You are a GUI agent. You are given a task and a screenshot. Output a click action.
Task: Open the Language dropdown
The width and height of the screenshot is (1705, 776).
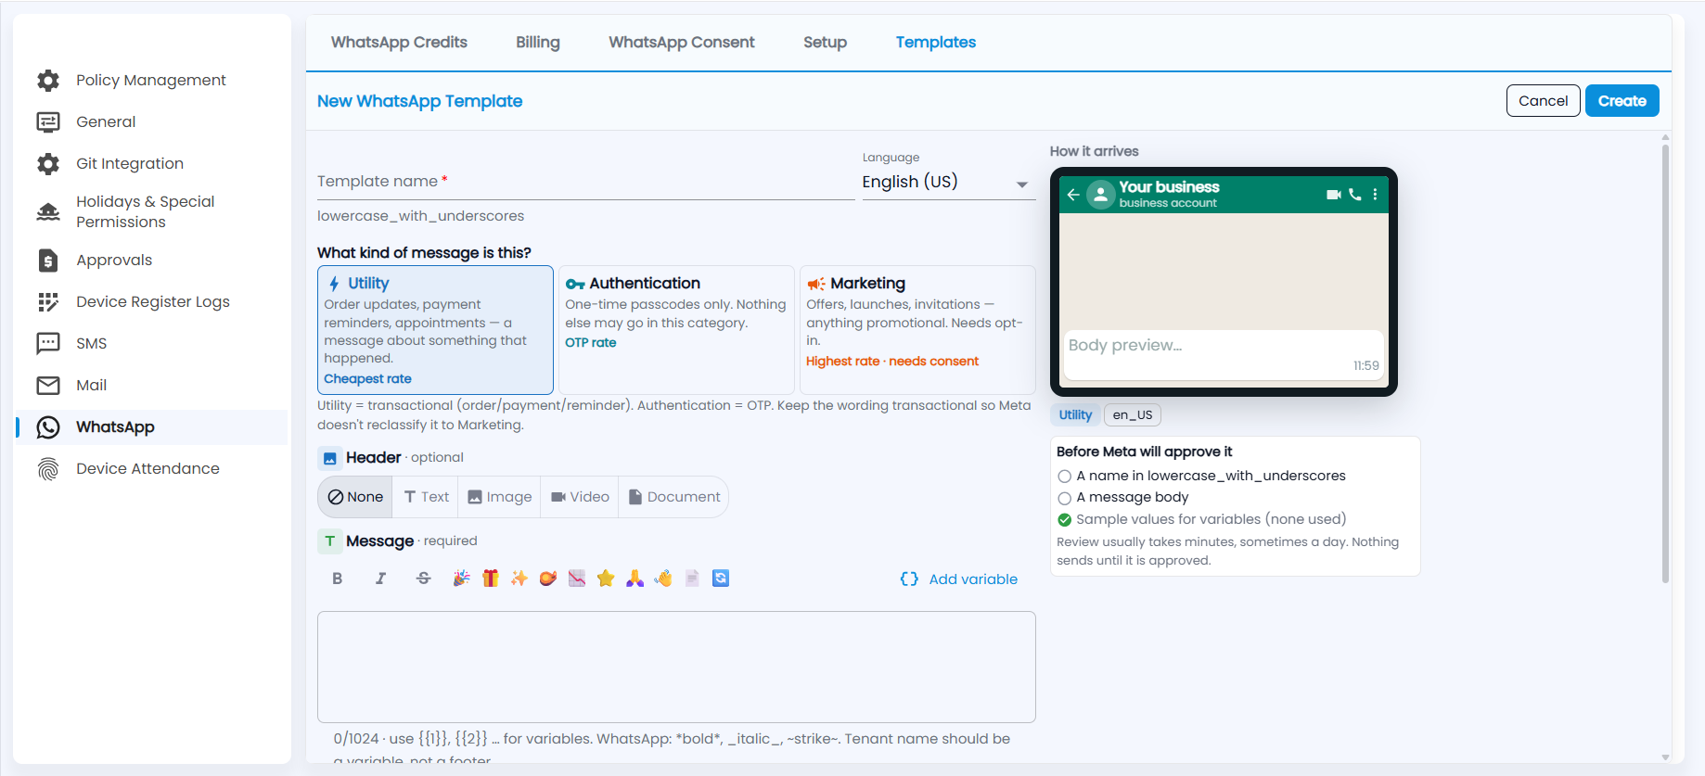[x=948, y=183]
